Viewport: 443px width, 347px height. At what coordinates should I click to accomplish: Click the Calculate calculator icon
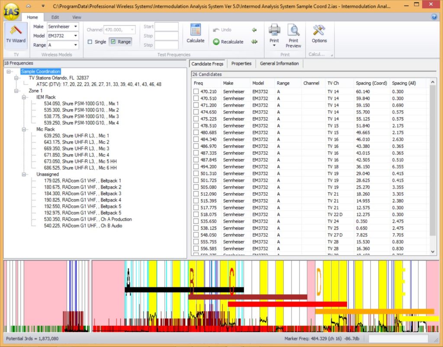point(196,29)
